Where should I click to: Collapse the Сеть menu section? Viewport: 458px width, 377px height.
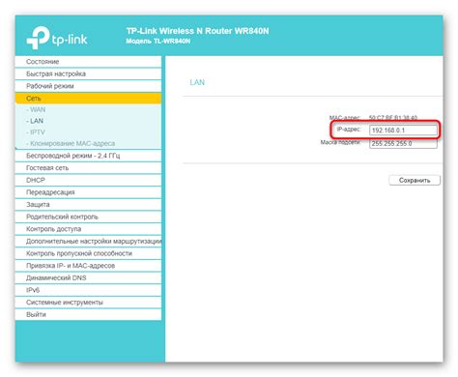[x=88, y=99]
